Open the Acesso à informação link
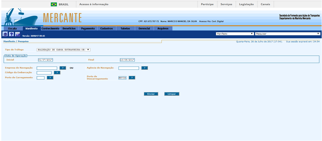322x141 pixels. 94,4
